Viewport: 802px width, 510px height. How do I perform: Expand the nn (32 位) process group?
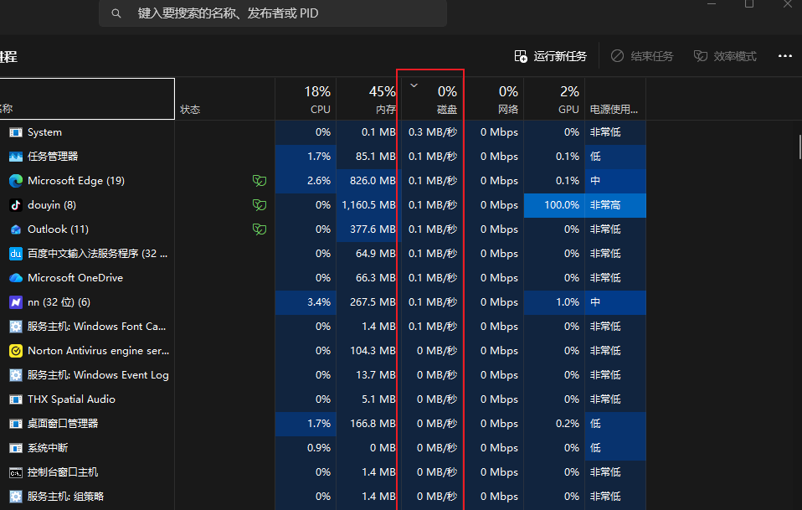[4, 301]
